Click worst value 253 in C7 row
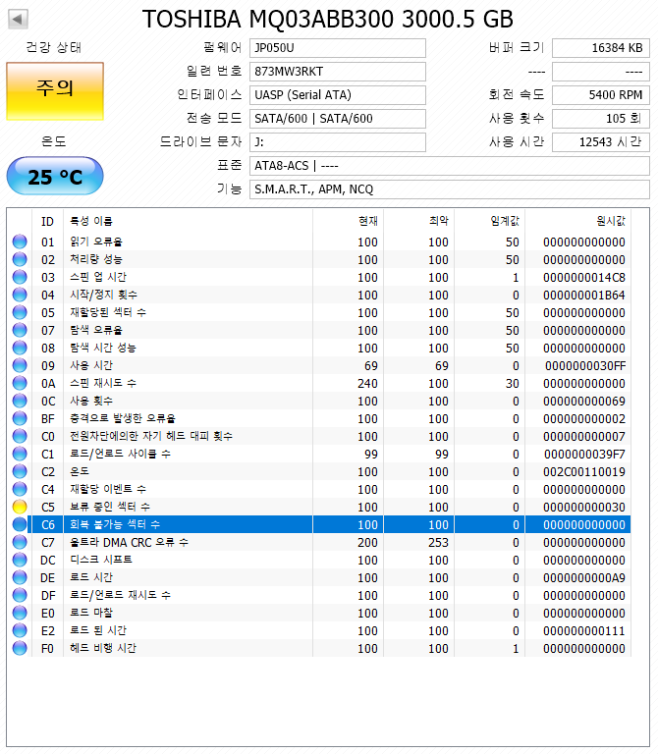 (438, 543)
